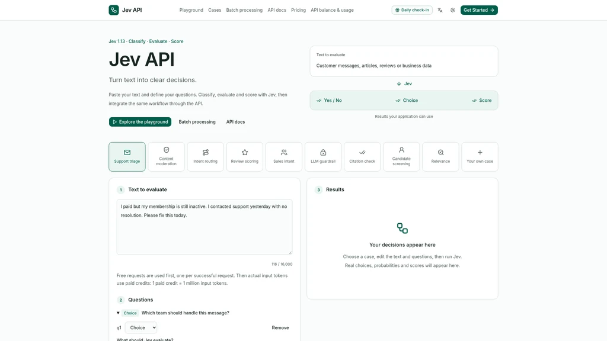The width and height of the screenshot is (607, 341).
Task: Click Explore the playground button
Action: pos(140,122)
